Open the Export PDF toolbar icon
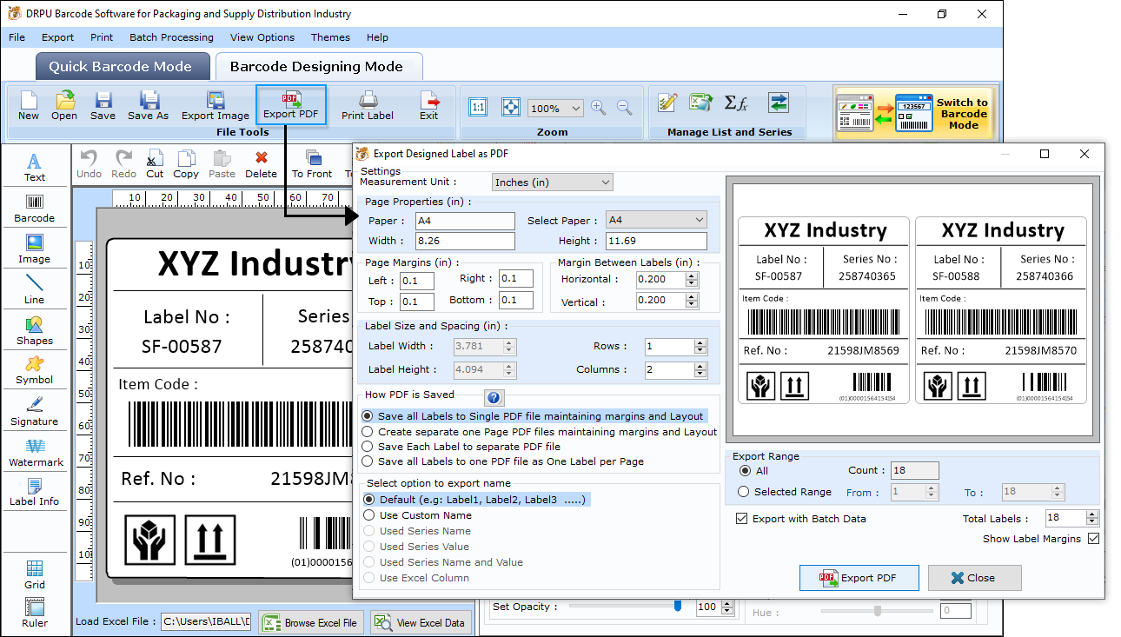 pyautogui.click(x=291, y=103)
